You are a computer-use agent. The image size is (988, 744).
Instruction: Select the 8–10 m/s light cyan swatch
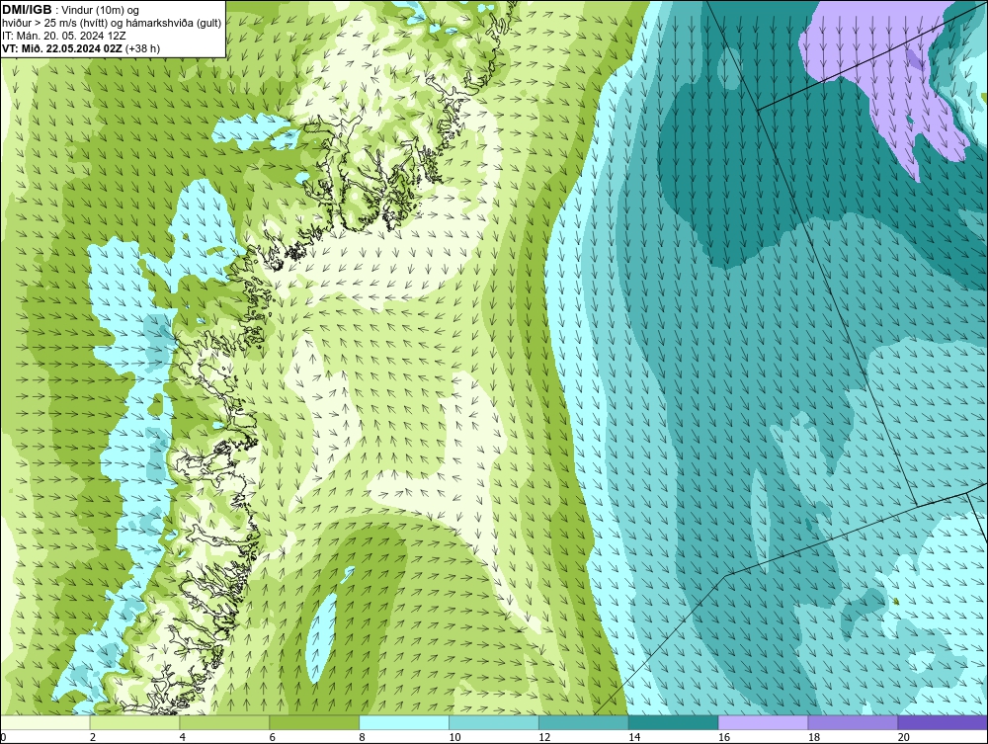click(404, 722)
